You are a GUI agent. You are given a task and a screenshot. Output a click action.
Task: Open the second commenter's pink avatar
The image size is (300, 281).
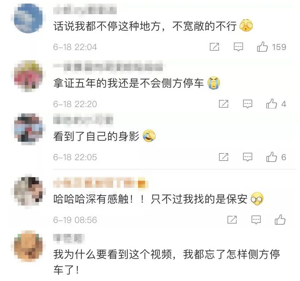click(x=29, y=75)
